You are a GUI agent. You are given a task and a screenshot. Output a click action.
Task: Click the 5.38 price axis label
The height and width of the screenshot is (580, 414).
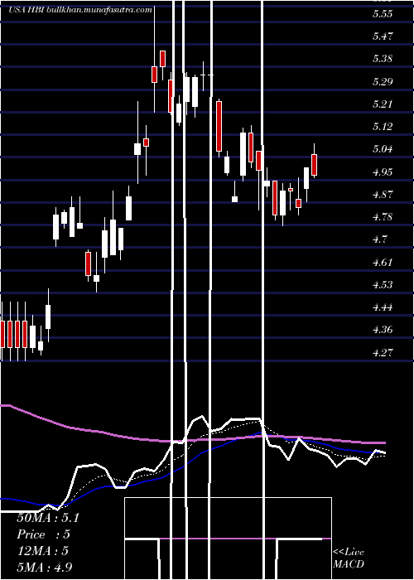point(383,59)
